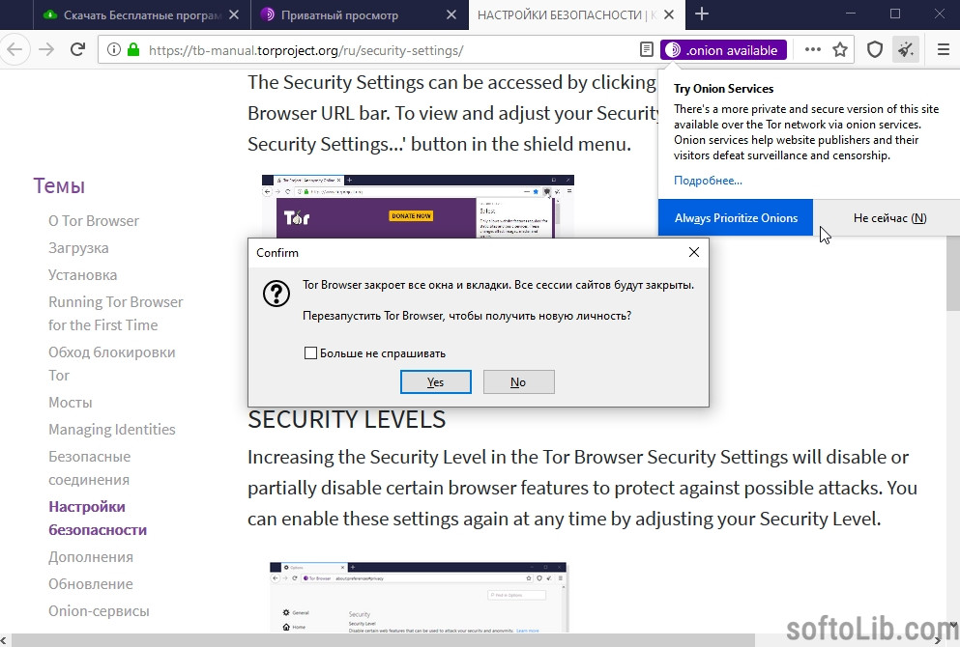The image size is (960, 647).
Task: Switch to the Приватный просмотр tab
Action: (360, 14)
